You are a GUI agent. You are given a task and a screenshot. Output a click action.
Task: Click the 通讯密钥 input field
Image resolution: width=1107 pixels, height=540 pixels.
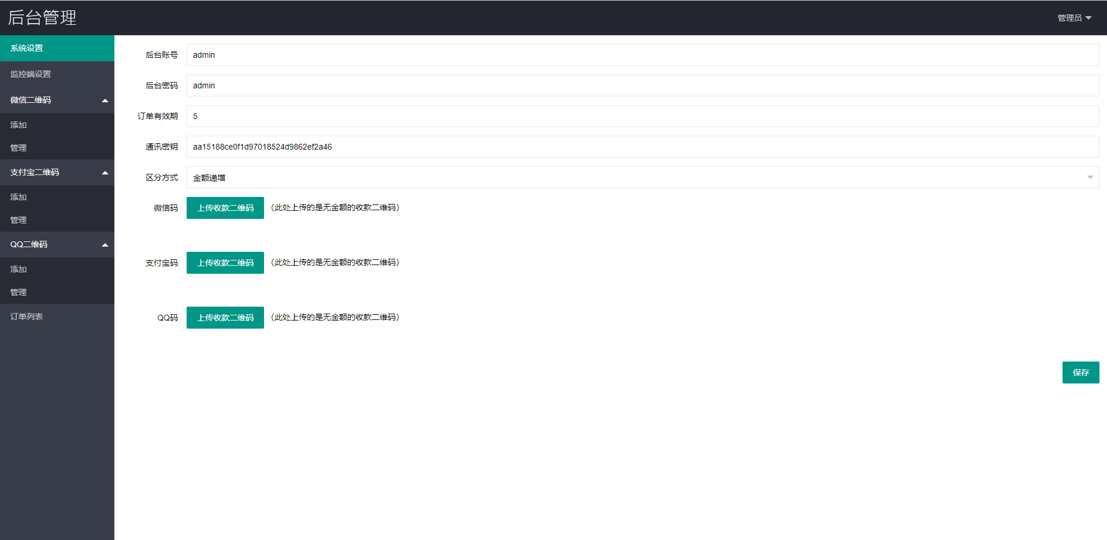[x=642, y=147]
